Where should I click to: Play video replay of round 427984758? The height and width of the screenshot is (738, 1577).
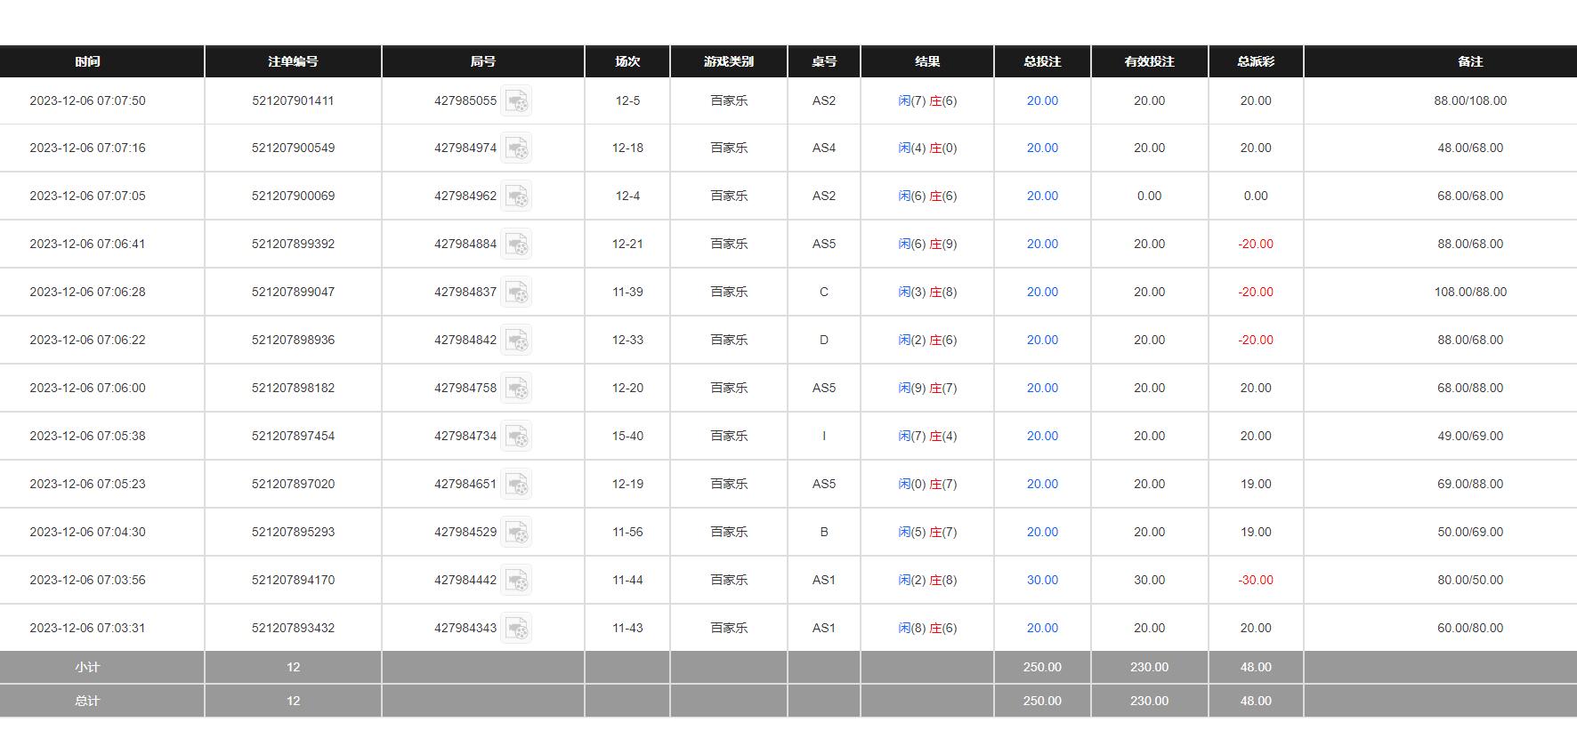click(x=516, y=389)
